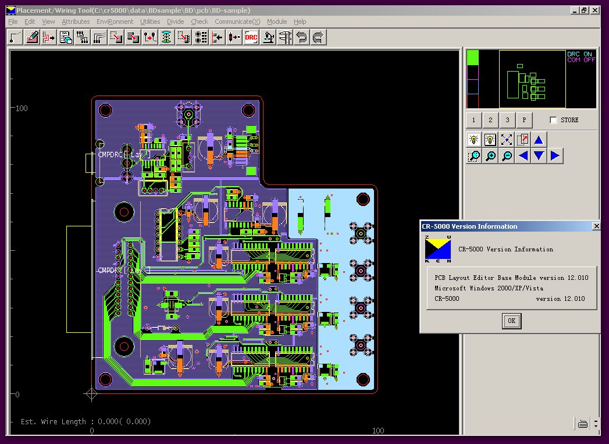Image resolution: width=609 pixels, height=444 pixels.
Task: Open the Check menu
Action: pos(200,22)
